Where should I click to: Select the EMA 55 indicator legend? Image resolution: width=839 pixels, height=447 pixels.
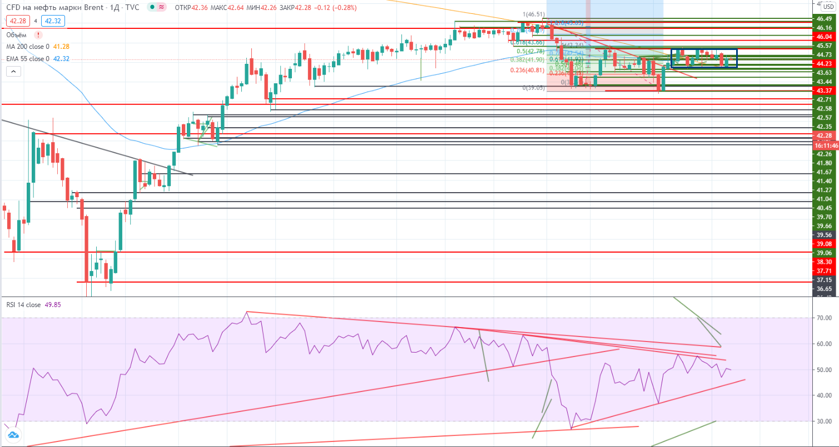(27, 58)
